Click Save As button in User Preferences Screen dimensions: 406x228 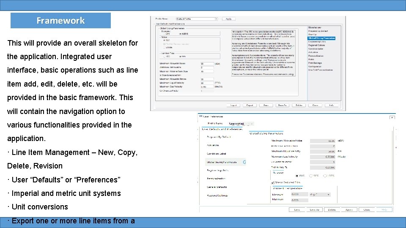pyautogui.click(x=314, y=210)
